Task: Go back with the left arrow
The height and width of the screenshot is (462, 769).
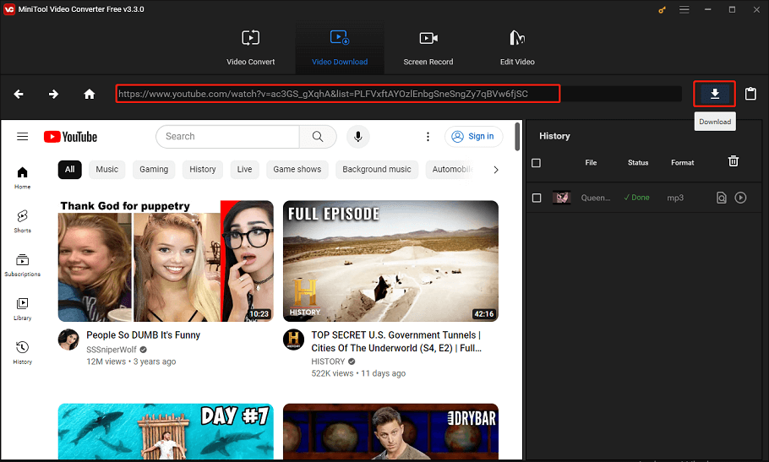Action: point(19,94)
